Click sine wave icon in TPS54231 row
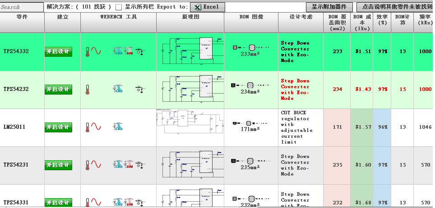 pos(96,164)
